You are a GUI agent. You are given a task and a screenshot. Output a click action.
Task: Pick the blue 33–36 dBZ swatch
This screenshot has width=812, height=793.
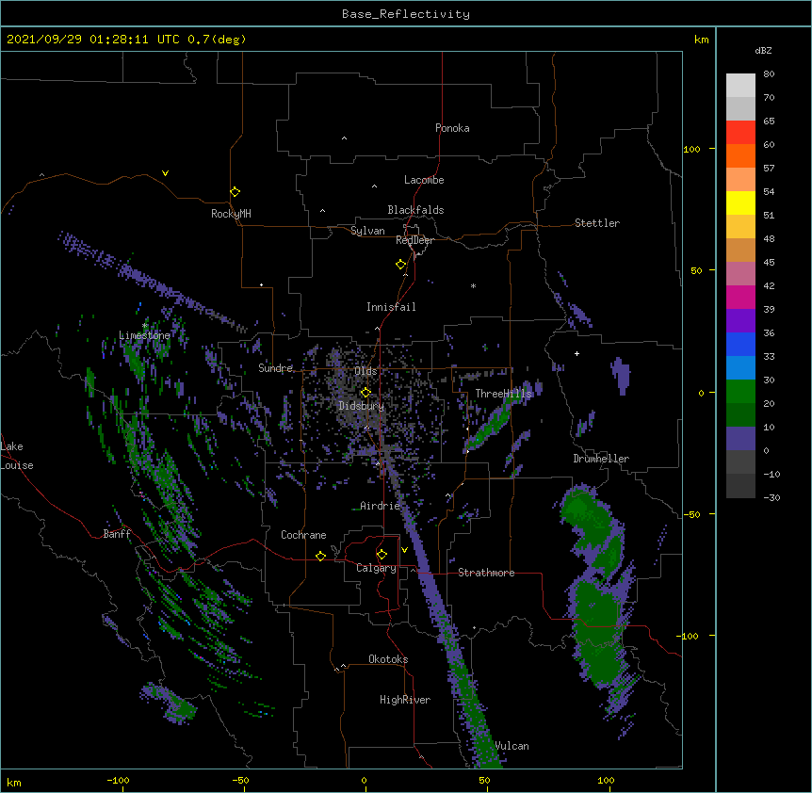click(x=740, y=344)
